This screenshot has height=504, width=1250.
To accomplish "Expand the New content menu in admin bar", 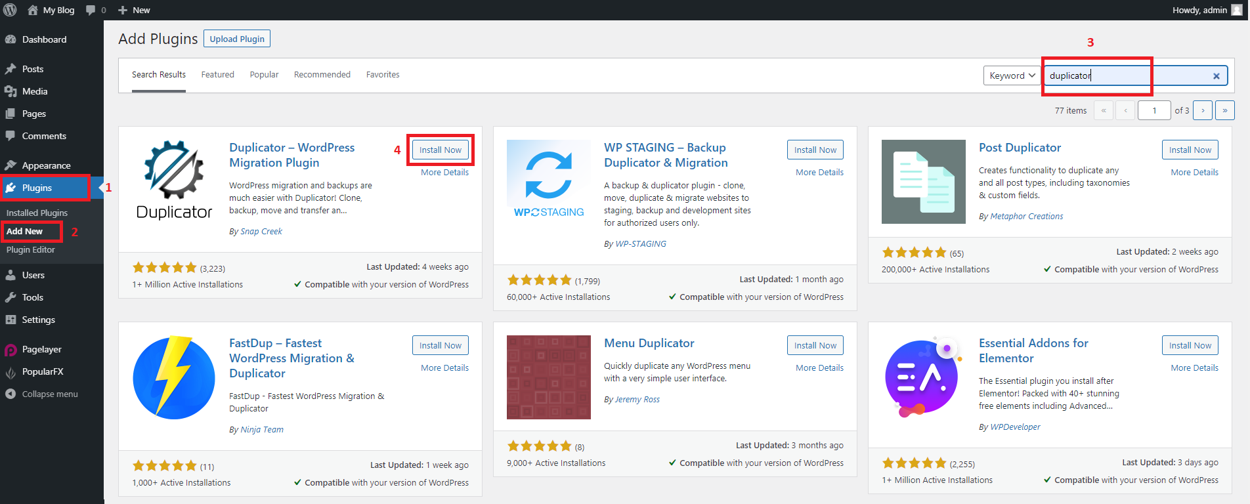I will 134,10.
